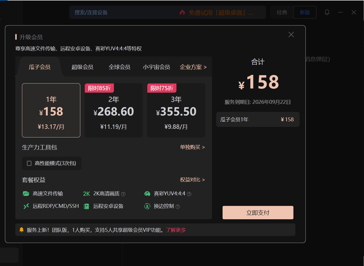Click 免费试用［超级桌面］ promo text
Screen dimensions: 364x266
tap(221, 13)
